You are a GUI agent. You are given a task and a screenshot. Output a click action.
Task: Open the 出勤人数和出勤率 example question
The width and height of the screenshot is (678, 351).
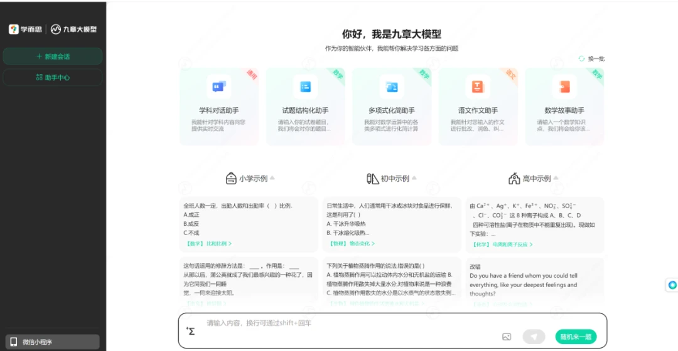[x=249, y=224]
